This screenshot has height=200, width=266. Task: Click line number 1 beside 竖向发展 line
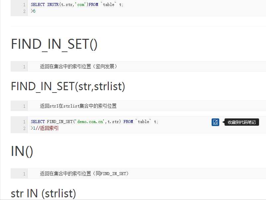(x=24, y=66)
